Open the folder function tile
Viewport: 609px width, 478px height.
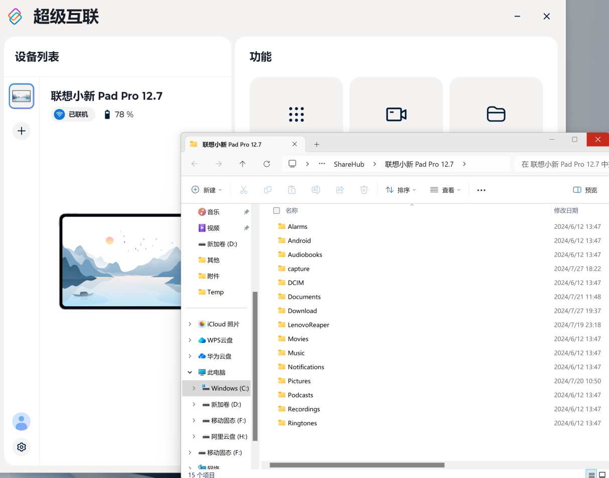496,114
